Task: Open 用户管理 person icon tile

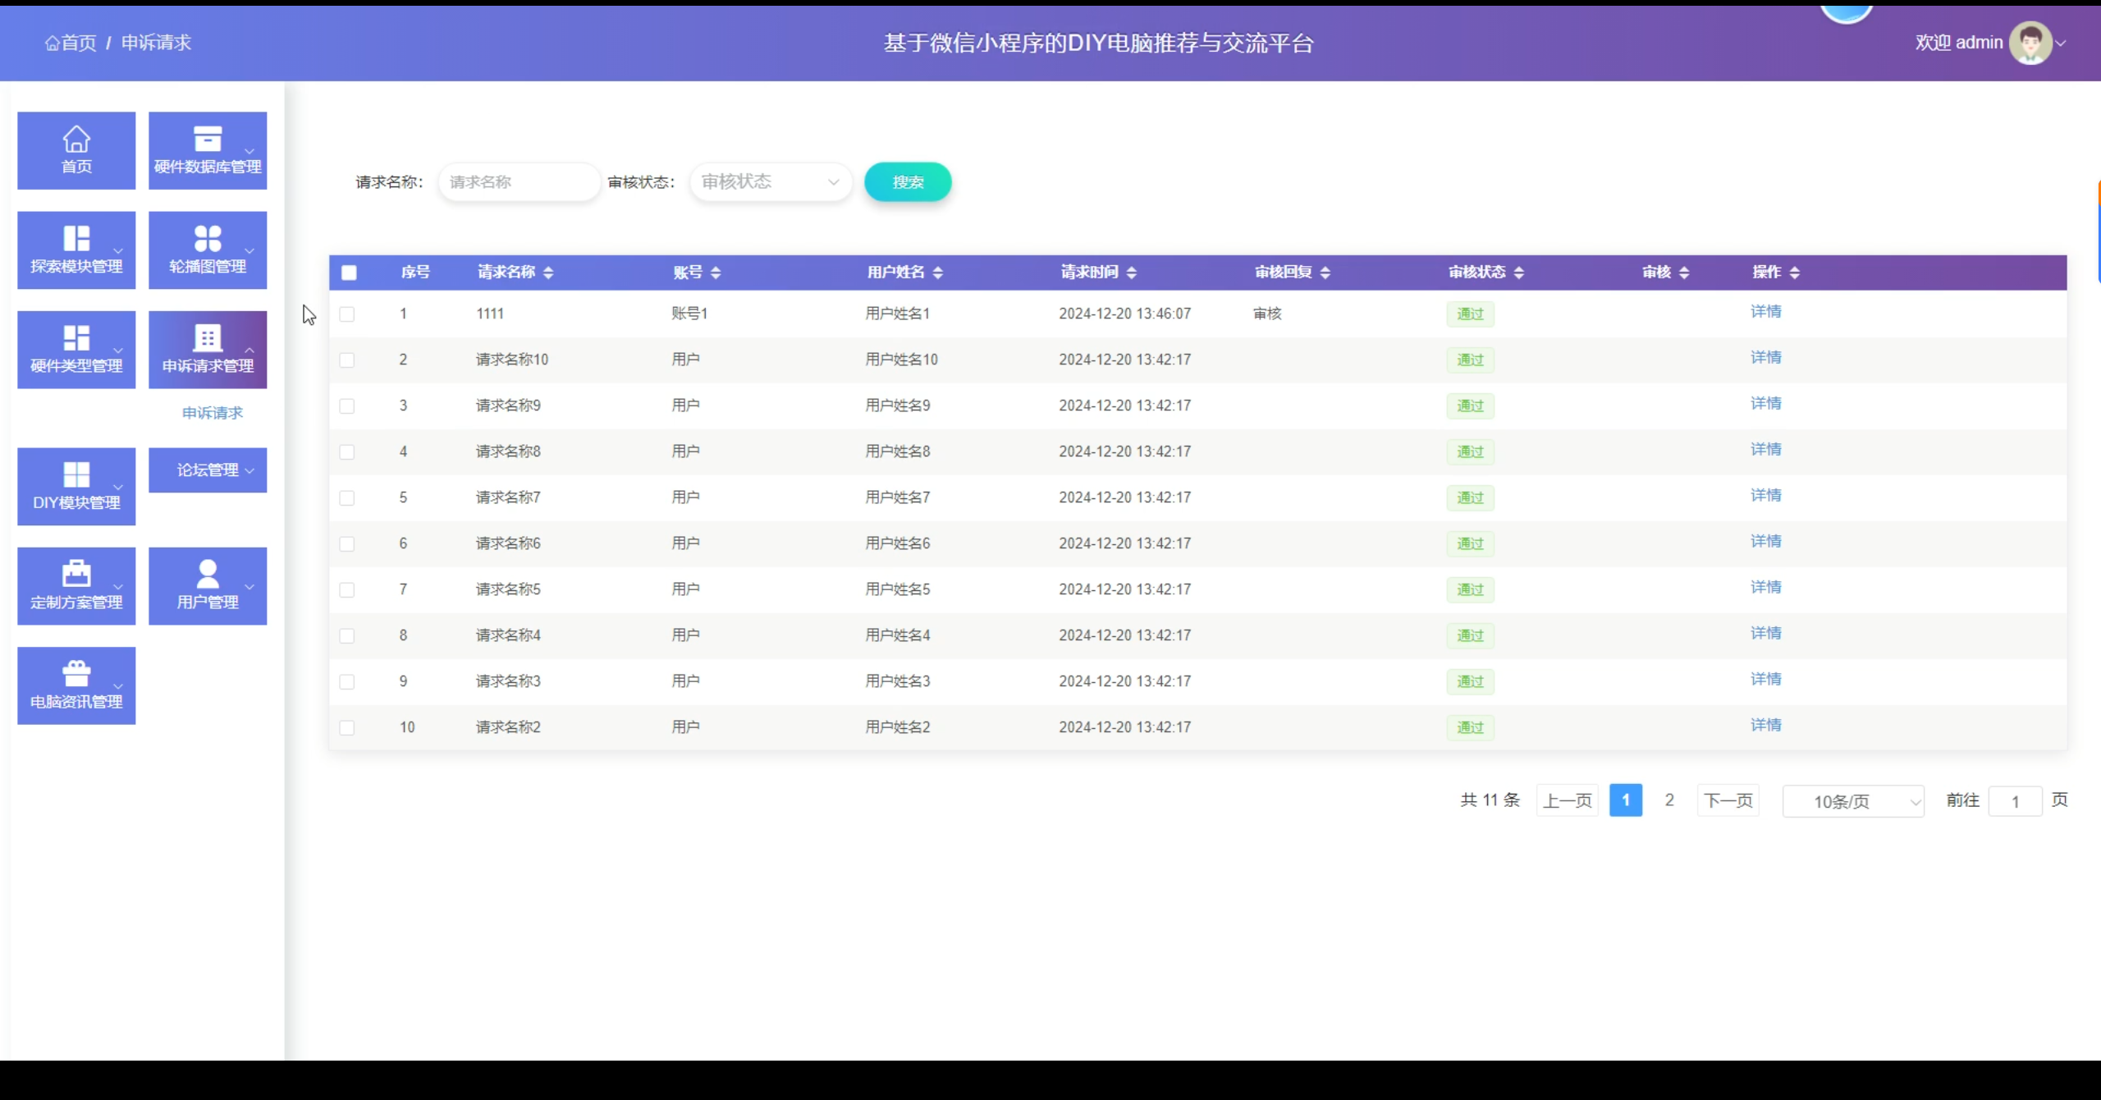Action: click(x=208, y=575)
